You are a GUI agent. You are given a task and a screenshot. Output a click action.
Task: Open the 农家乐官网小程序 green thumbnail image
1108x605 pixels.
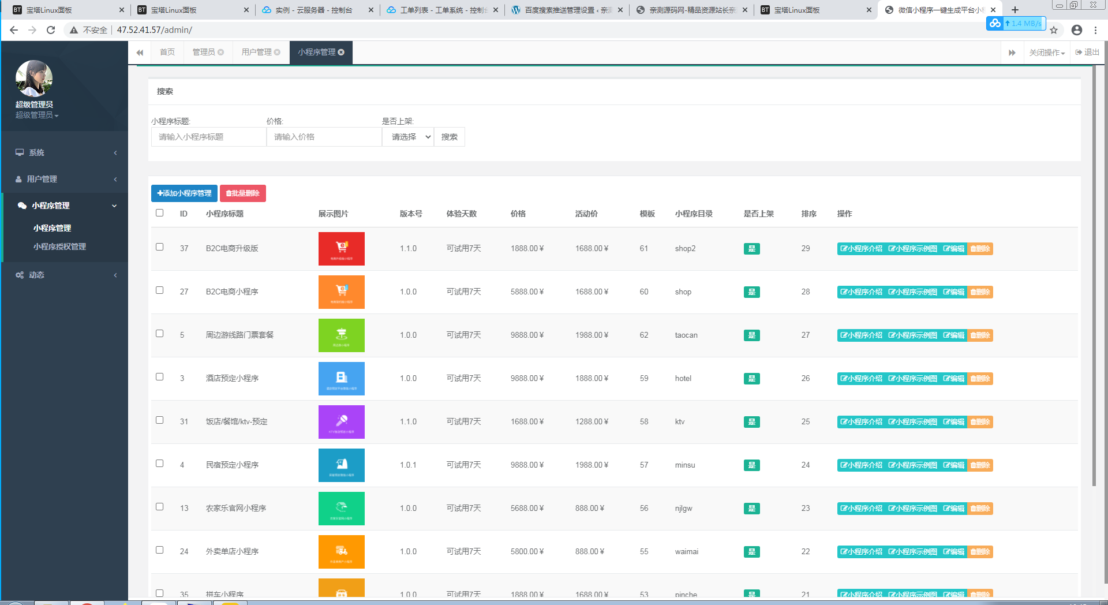(342, 509)
